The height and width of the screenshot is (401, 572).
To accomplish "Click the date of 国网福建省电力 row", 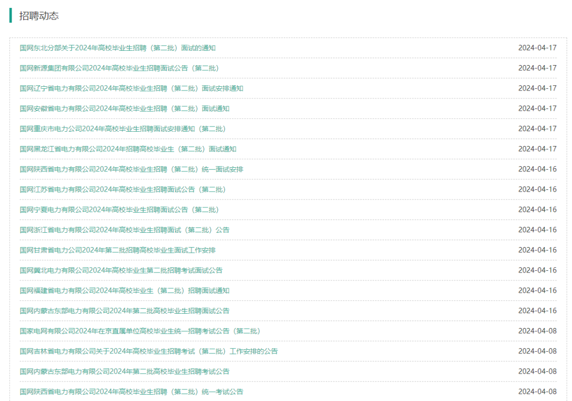I will (x=538, y=290).
